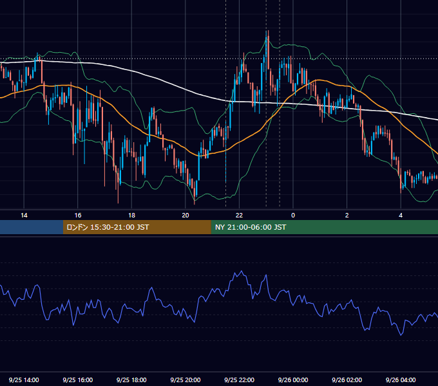Select the ロンドン 15:30-21:00 JST session bar

pyautogui.click(x=137, y=227)
